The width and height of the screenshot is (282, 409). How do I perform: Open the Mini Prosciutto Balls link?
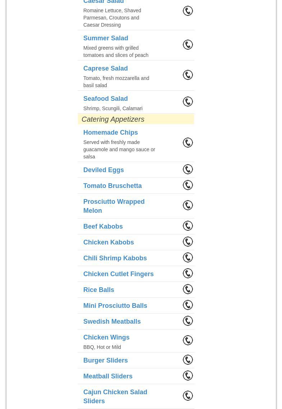tap(115, 306)
